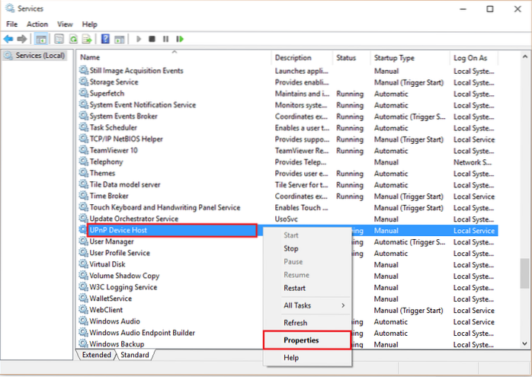Click the Show/Hide Action Pane icon

[120, 39]
